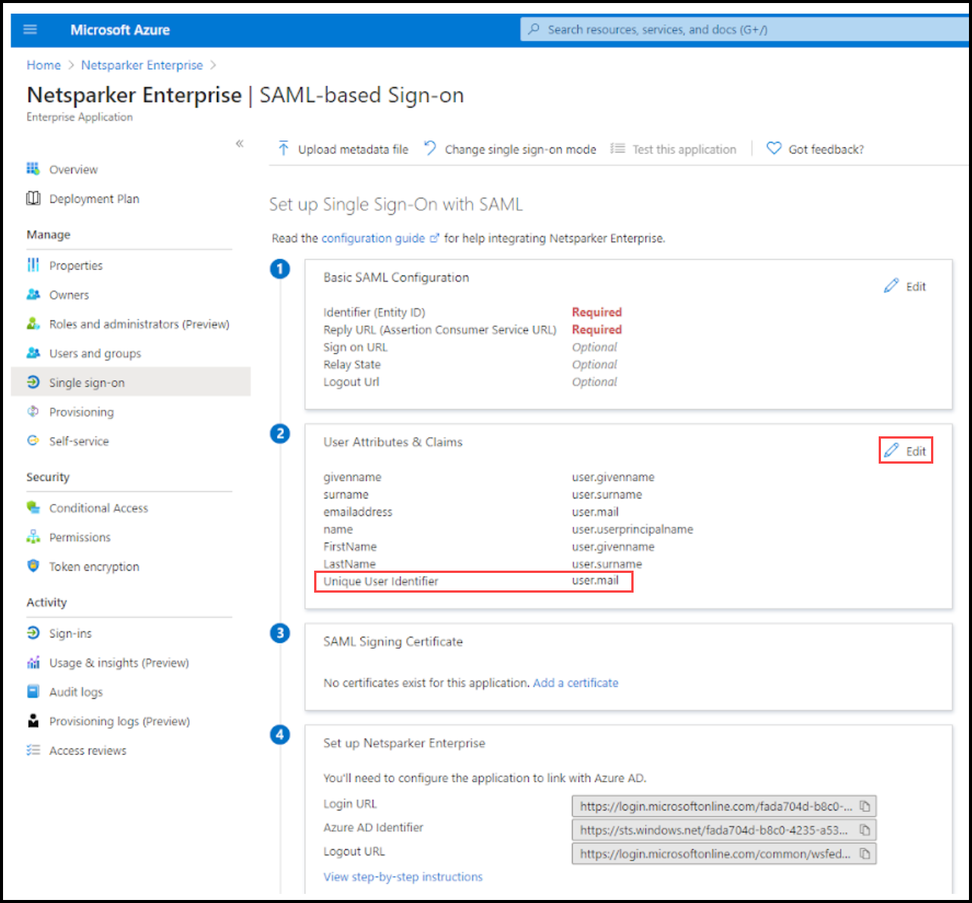Collapse the sidebar with the double chevron

pos(239,143)
